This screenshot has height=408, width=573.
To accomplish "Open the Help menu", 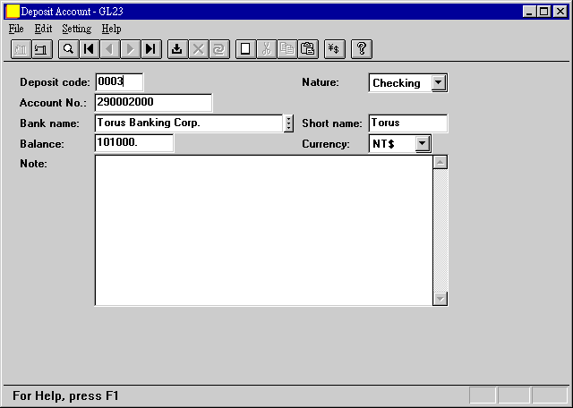I will click(111, 29).
